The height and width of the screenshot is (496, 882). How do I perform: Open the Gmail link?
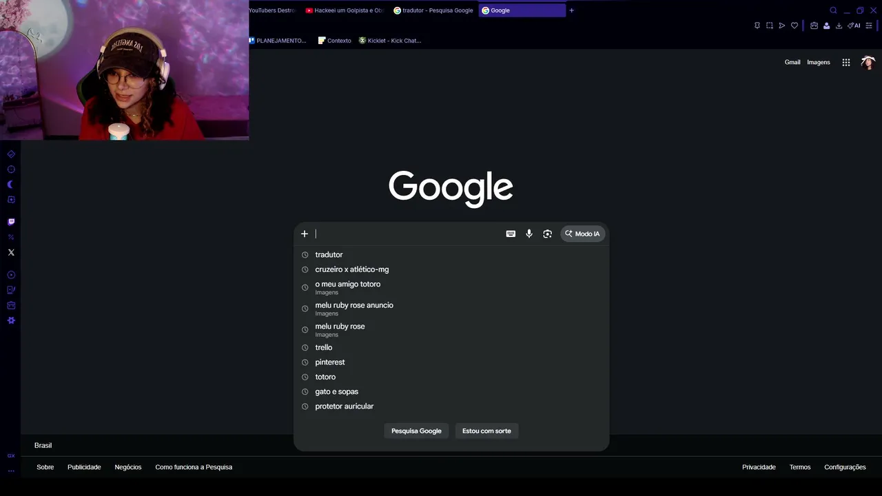[x=792, y=62]
